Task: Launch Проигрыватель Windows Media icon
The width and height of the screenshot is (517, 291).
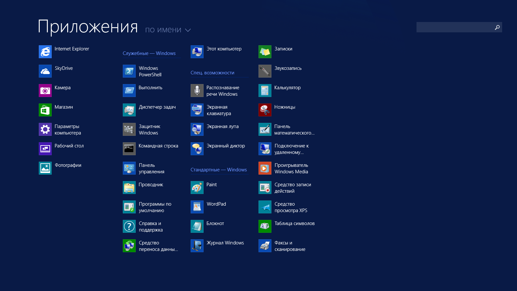Action: (265, 168)
